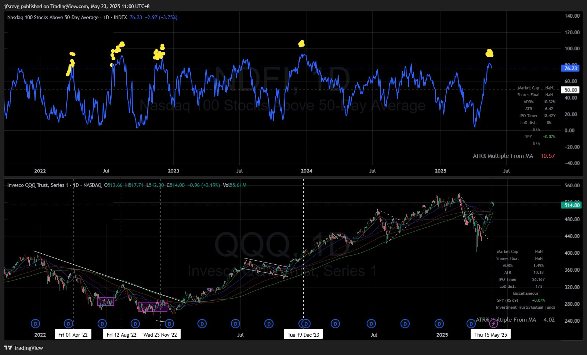Image resolution: width=587 pixels, height=355 pixels.
Task: Select the Thu 15 May '25 date label
Action: (490, 334)
